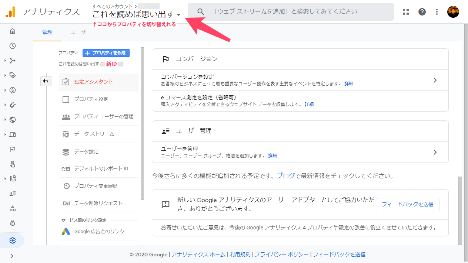Click the account profile avatar
The image size is (468, 263).
coord(453,12)
